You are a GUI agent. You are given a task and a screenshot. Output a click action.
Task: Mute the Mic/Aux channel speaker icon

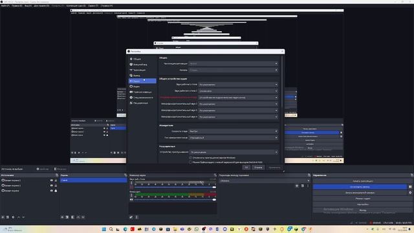click(x=131, y=200)
